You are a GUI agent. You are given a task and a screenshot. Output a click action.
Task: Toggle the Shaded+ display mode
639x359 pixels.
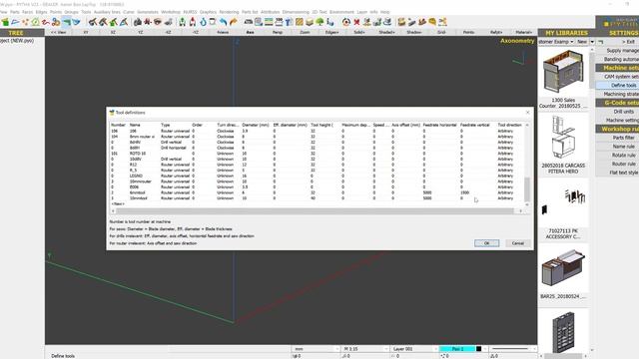pyautogui.click(x=386, y=32)
